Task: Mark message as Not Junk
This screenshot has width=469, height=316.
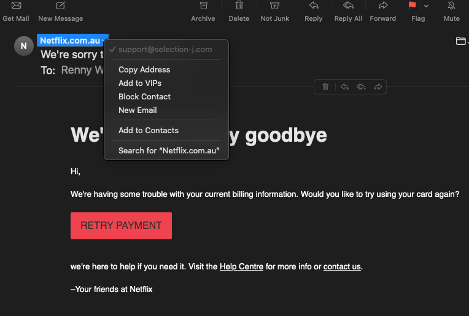Action: (x=274, y=6)
